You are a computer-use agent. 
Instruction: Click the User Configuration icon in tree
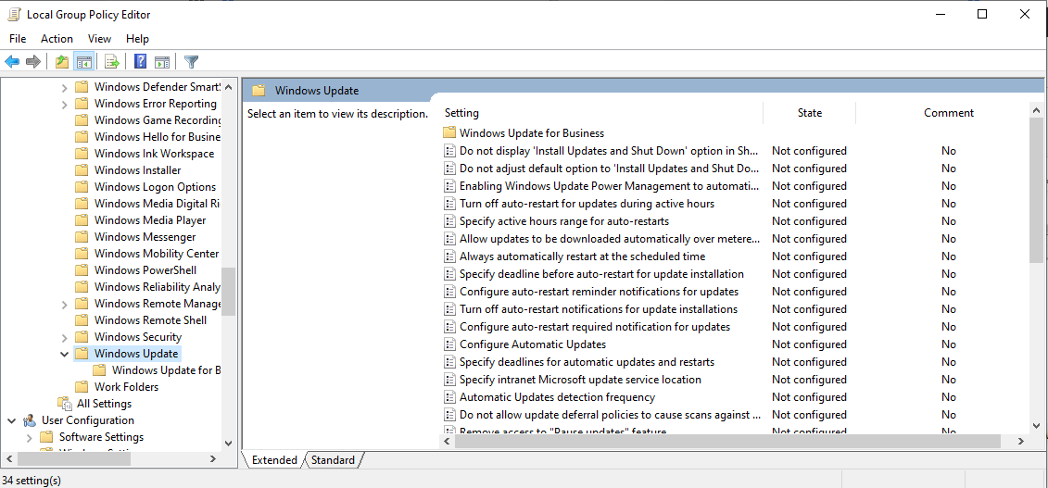(30, 419)
